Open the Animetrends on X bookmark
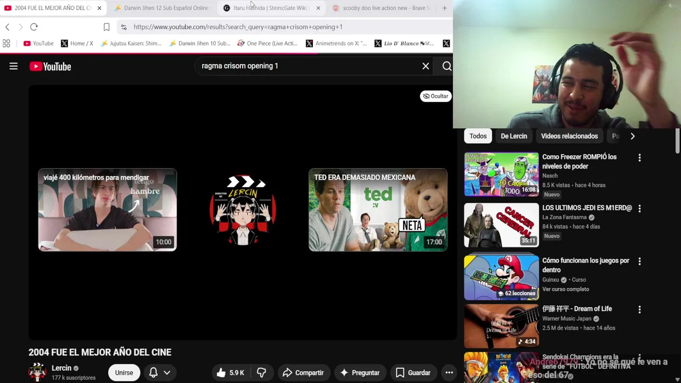681x383 pixels. pos(336,43)
